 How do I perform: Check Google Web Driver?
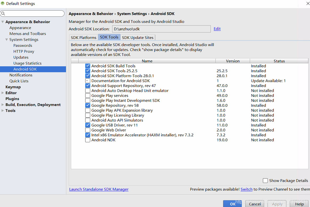tap(88, 130)
